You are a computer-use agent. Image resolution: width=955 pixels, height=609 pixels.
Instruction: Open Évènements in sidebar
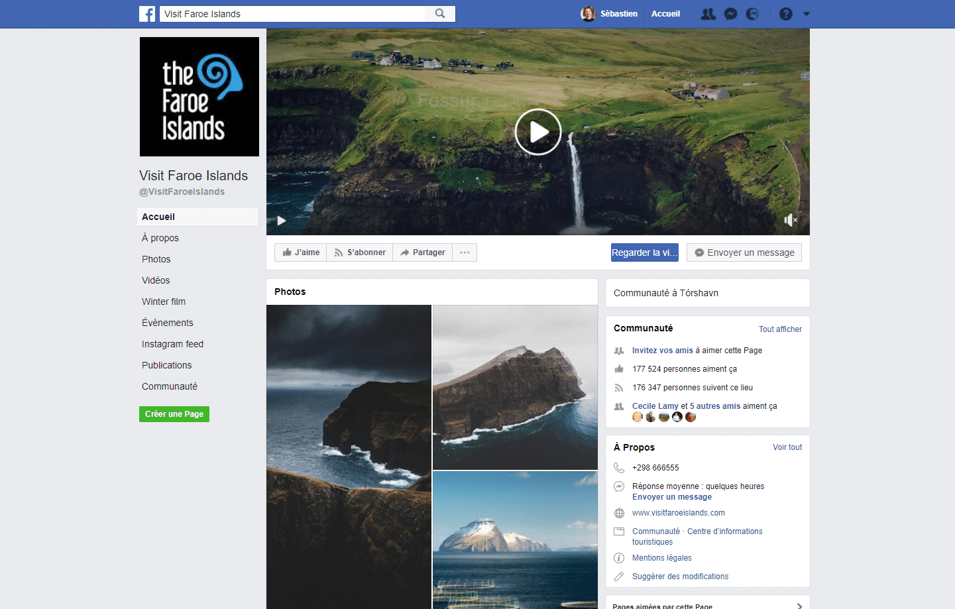pyautogui.click(x=168, y=323)
